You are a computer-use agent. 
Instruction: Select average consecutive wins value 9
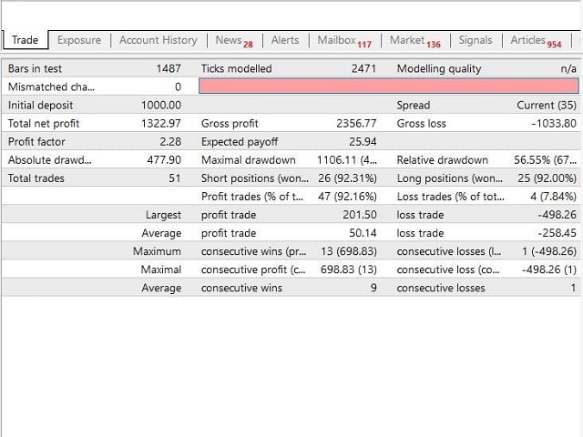373,288
